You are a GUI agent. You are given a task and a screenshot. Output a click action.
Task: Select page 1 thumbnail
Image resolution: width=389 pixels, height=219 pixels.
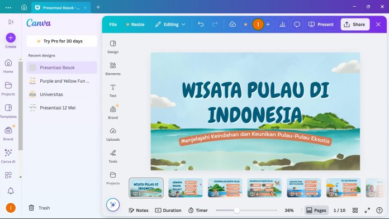[146, 188]
